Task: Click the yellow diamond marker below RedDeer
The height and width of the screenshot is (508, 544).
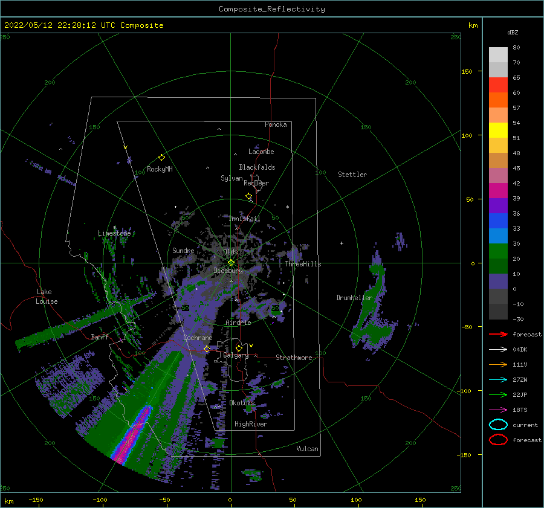Action: 248,196
